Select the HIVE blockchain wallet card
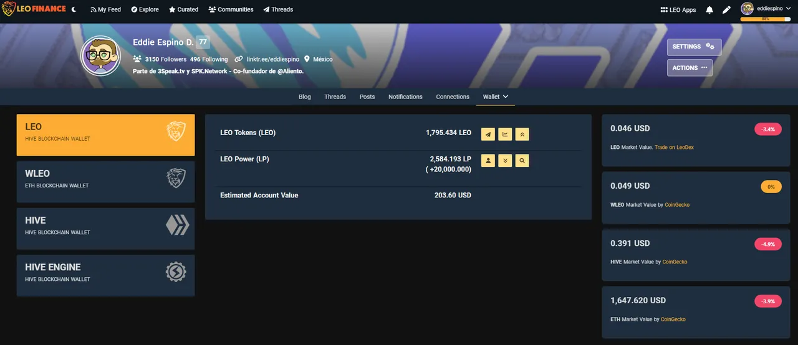 coord(105,229)
